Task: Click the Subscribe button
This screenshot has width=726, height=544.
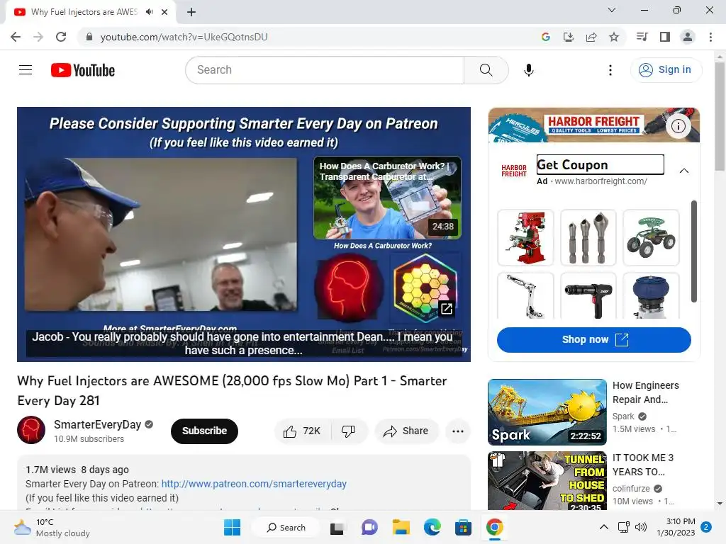Action: (204, 431)
